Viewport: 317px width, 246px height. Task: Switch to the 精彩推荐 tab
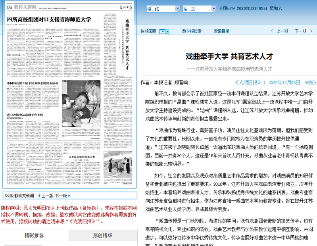click(34, 235)
